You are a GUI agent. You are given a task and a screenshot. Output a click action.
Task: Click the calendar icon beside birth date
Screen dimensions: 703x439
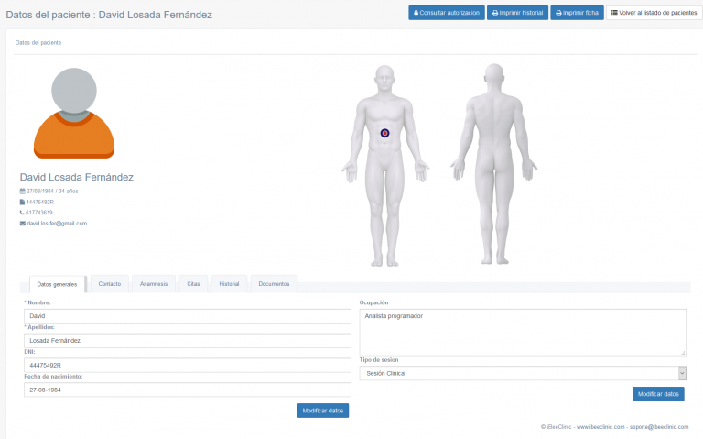pyautogui.click(x=23, y=191)
